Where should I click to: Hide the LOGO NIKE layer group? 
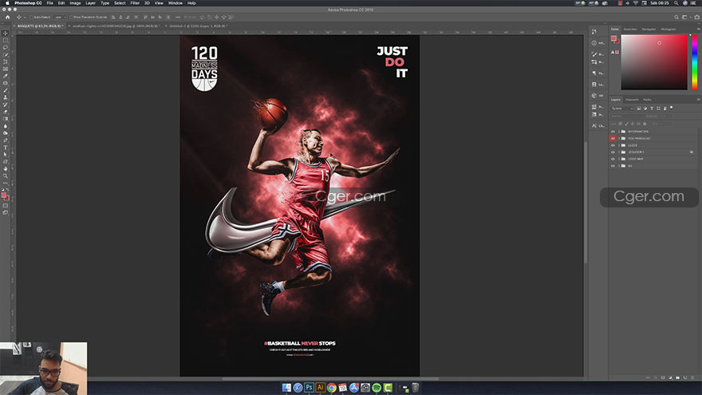613,159
